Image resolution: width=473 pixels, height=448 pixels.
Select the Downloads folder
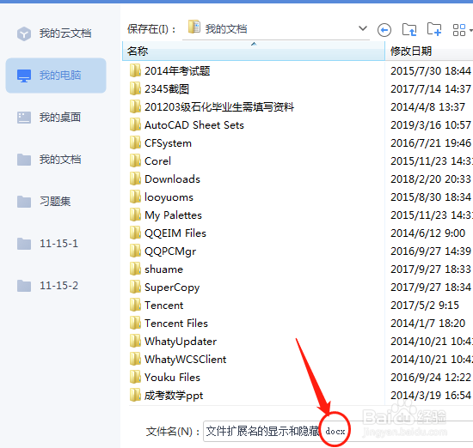pyautogui.click(x=165, y=179)
